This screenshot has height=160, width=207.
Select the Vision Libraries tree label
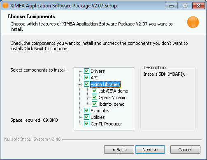point(105,84)
